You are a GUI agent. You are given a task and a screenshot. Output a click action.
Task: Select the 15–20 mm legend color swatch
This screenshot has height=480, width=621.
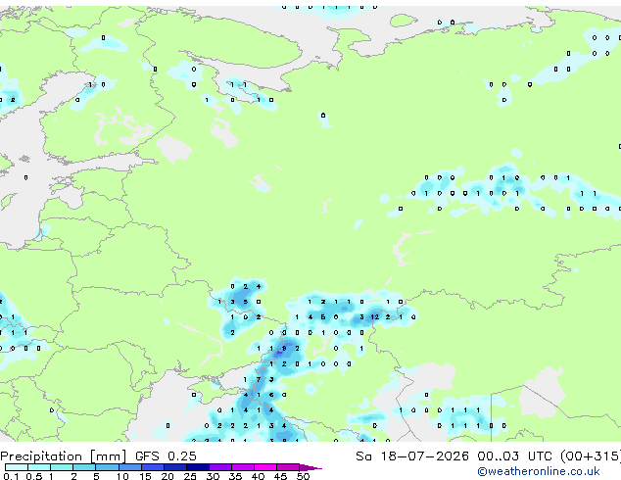pos(153,467)
